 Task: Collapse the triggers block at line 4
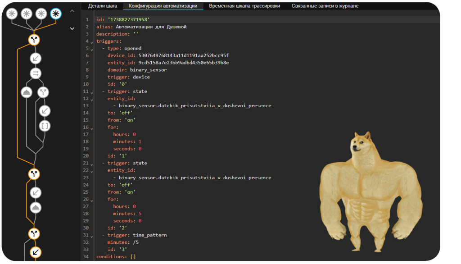[x=92, y=43]
